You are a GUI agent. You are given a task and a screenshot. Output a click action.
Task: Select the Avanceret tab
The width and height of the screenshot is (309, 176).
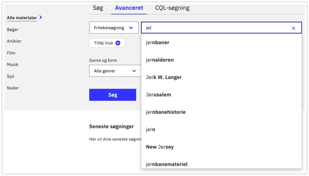[x=129, y=8]
